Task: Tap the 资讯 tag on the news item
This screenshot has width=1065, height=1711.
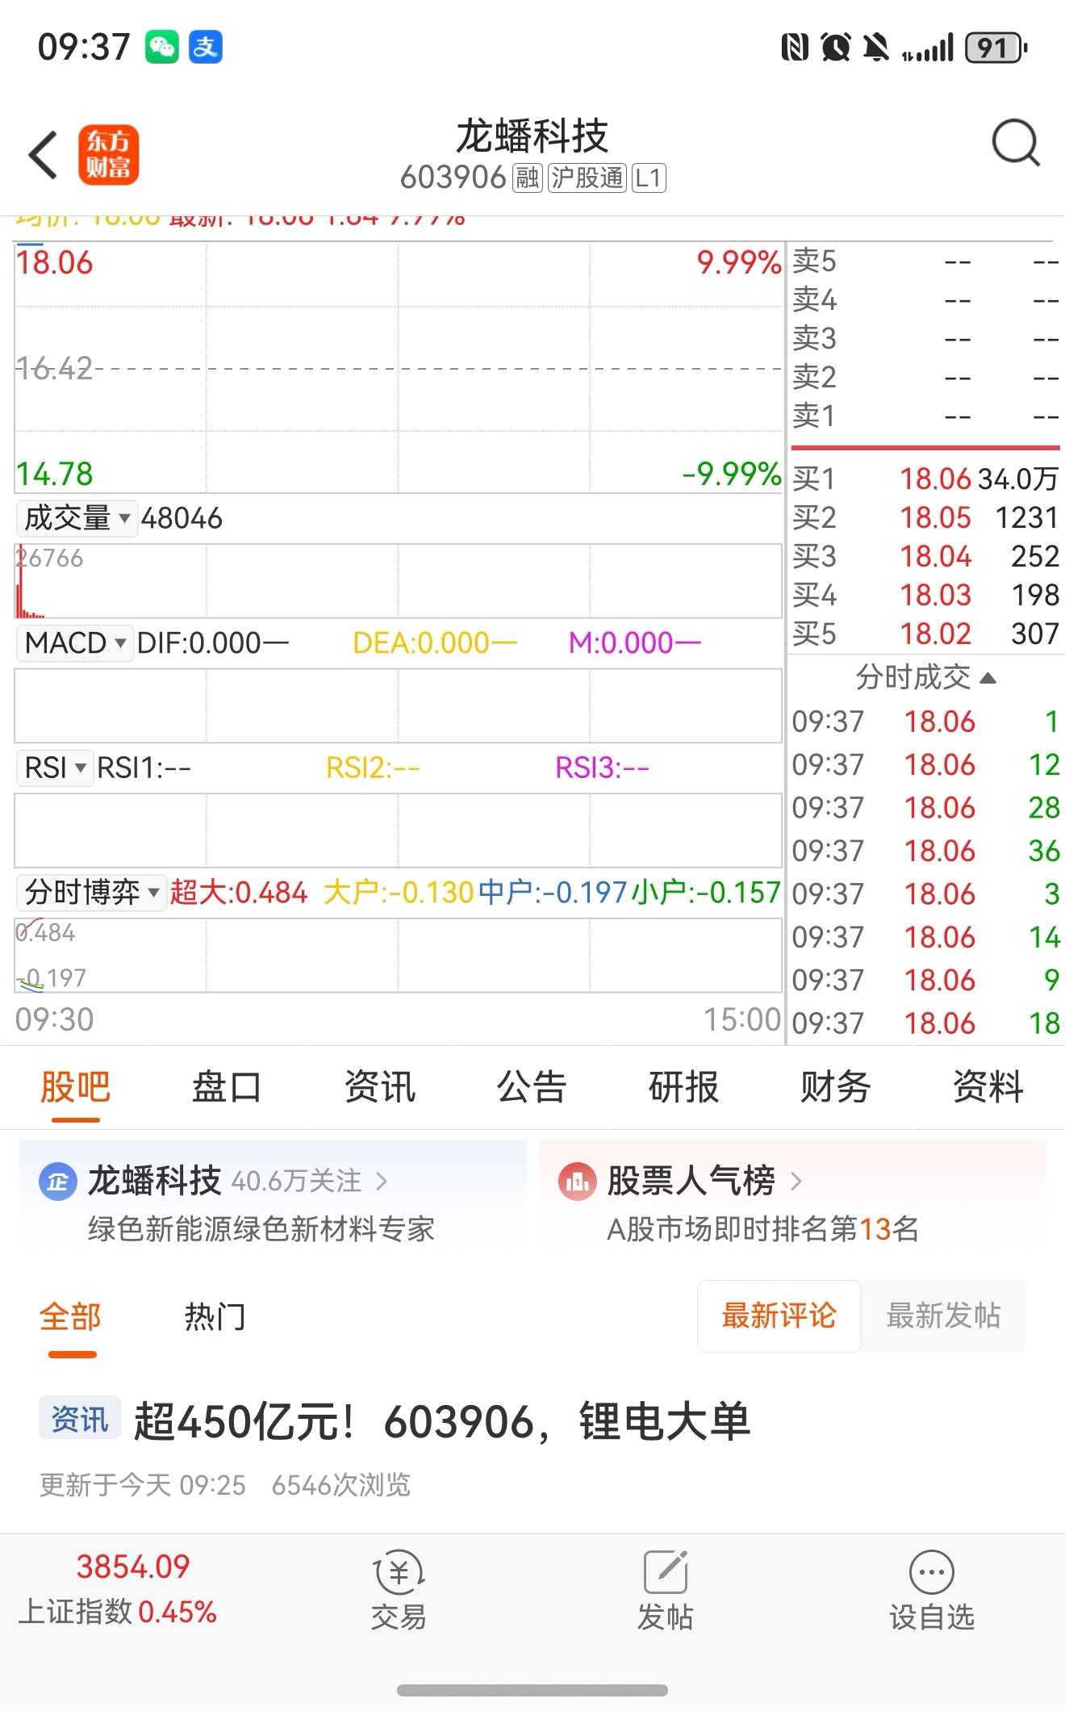Action: [80, 1419]
